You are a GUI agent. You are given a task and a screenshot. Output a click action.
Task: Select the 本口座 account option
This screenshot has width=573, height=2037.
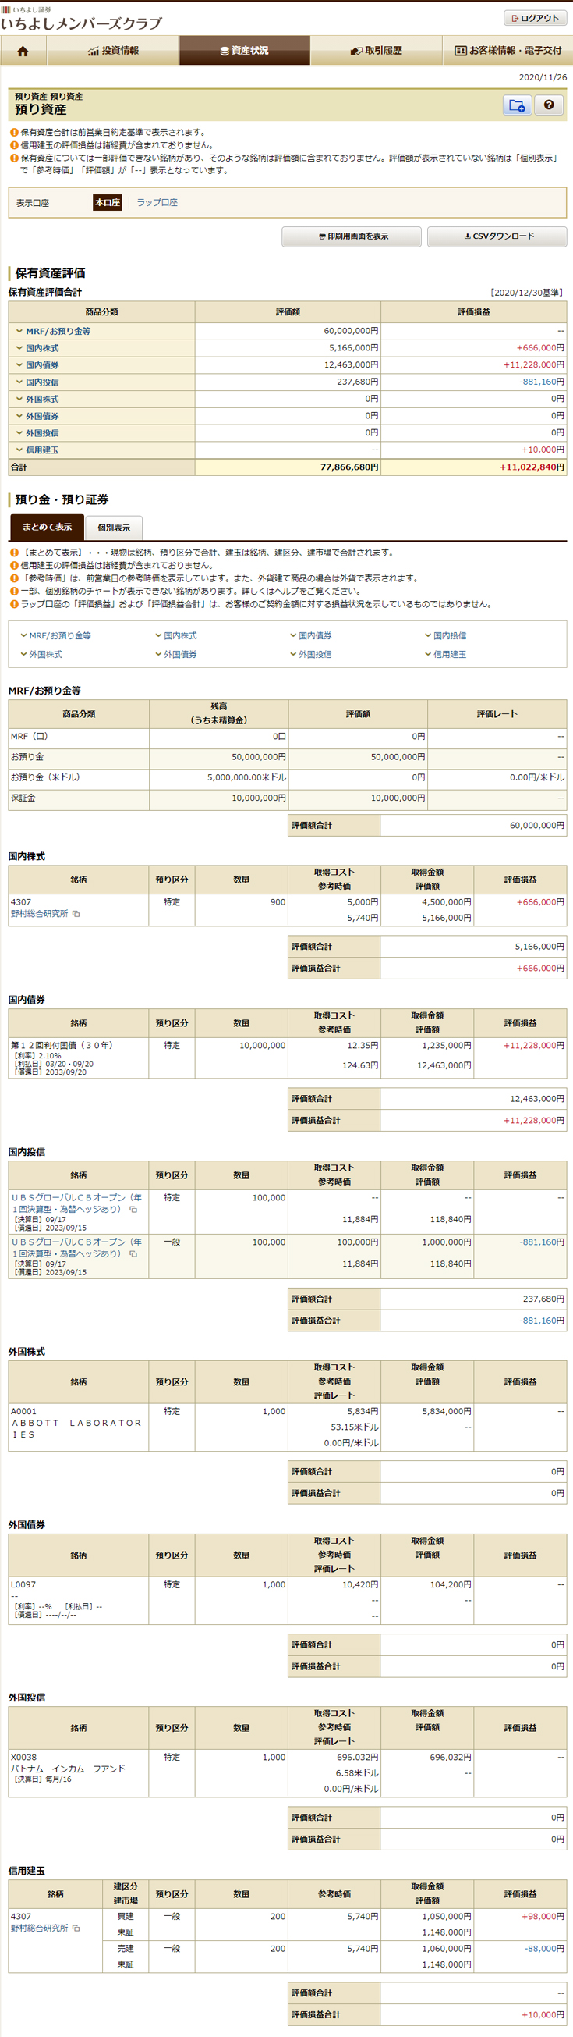[108, 203]
